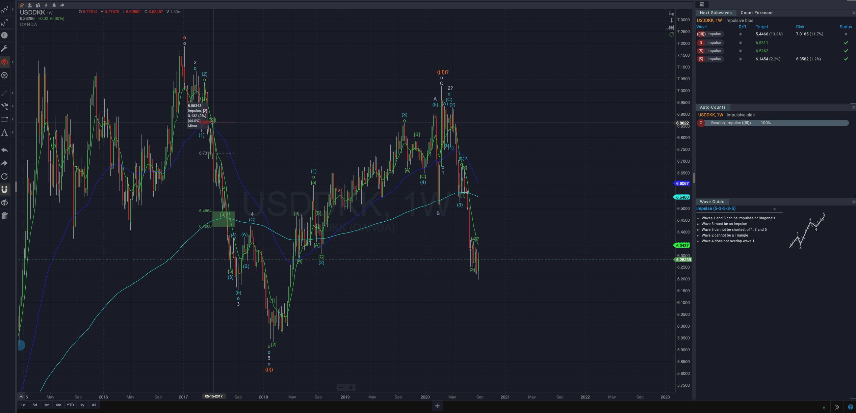Expand the retracement tool submenu arrow
This screenshot has height=413, width=856.
tap(13, 106)
